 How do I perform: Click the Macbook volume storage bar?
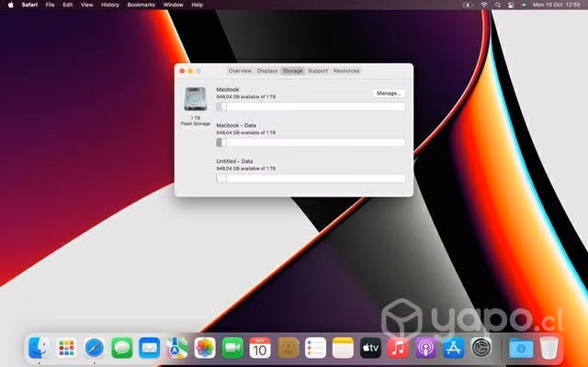311,106
